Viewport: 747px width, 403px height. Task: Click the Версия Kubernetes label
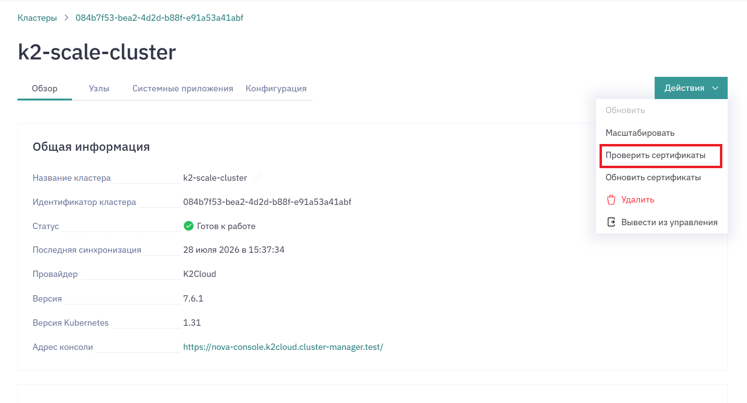(x=71, y=323)
